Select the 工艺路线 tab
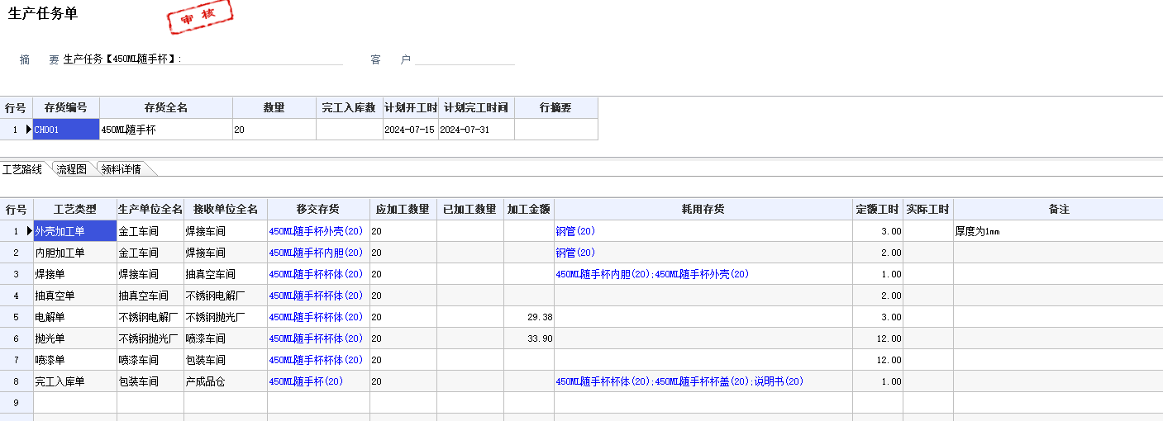Screen dimensions: 1163x421 pos(22,169)
